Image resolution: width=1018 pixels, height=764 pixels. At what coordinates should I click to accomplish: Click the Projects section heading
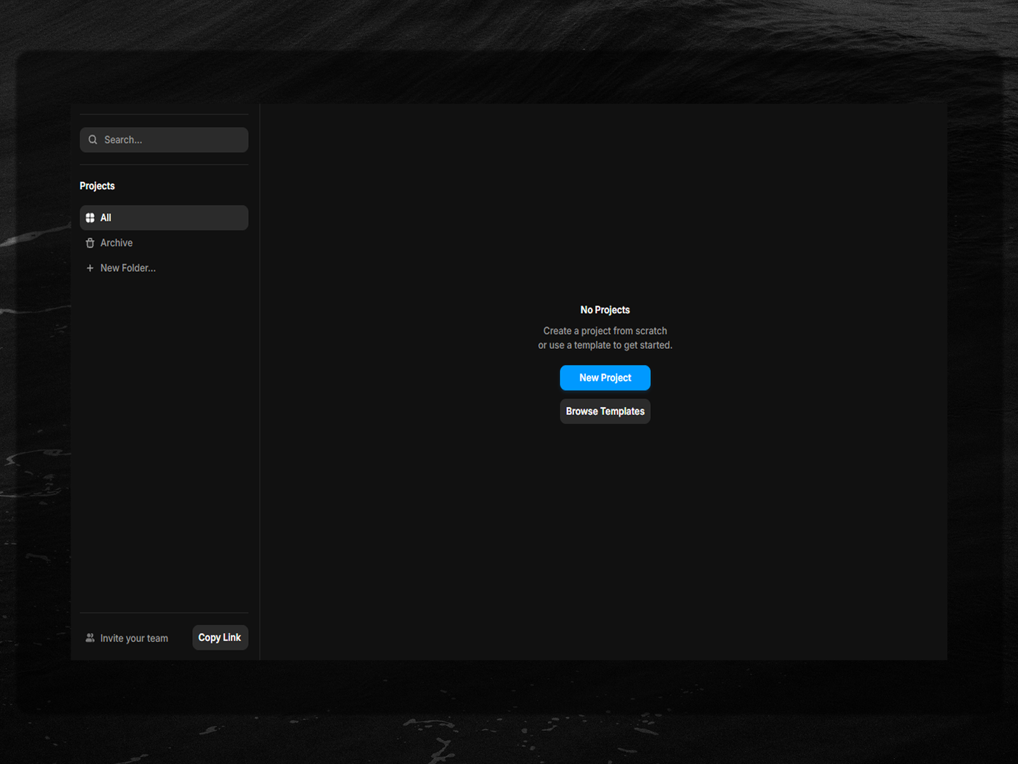(97, 186)
